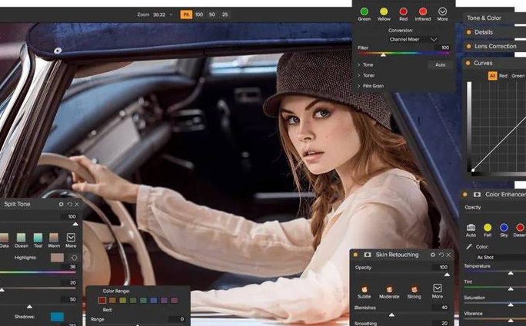Viewport: 526px width, 326px height.
Task: Open the Highlights color swatch
Action: tap(57, 258)
